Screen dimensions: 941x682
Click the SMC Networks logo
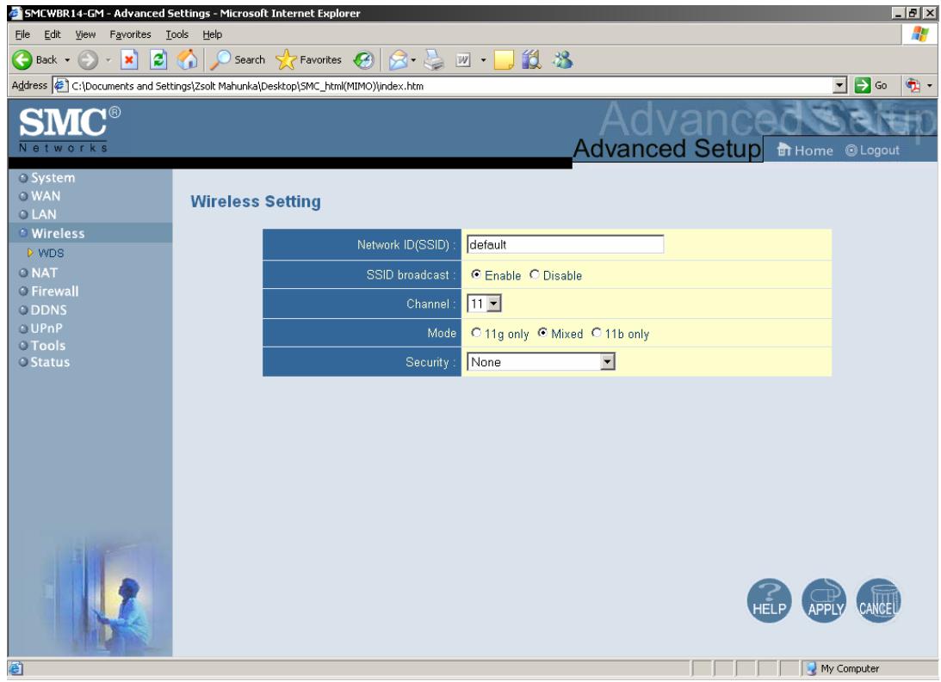[69, 130]
